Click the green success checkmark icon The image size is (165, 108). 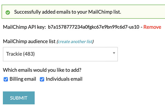pyautogui.click(x=8, y=12)
